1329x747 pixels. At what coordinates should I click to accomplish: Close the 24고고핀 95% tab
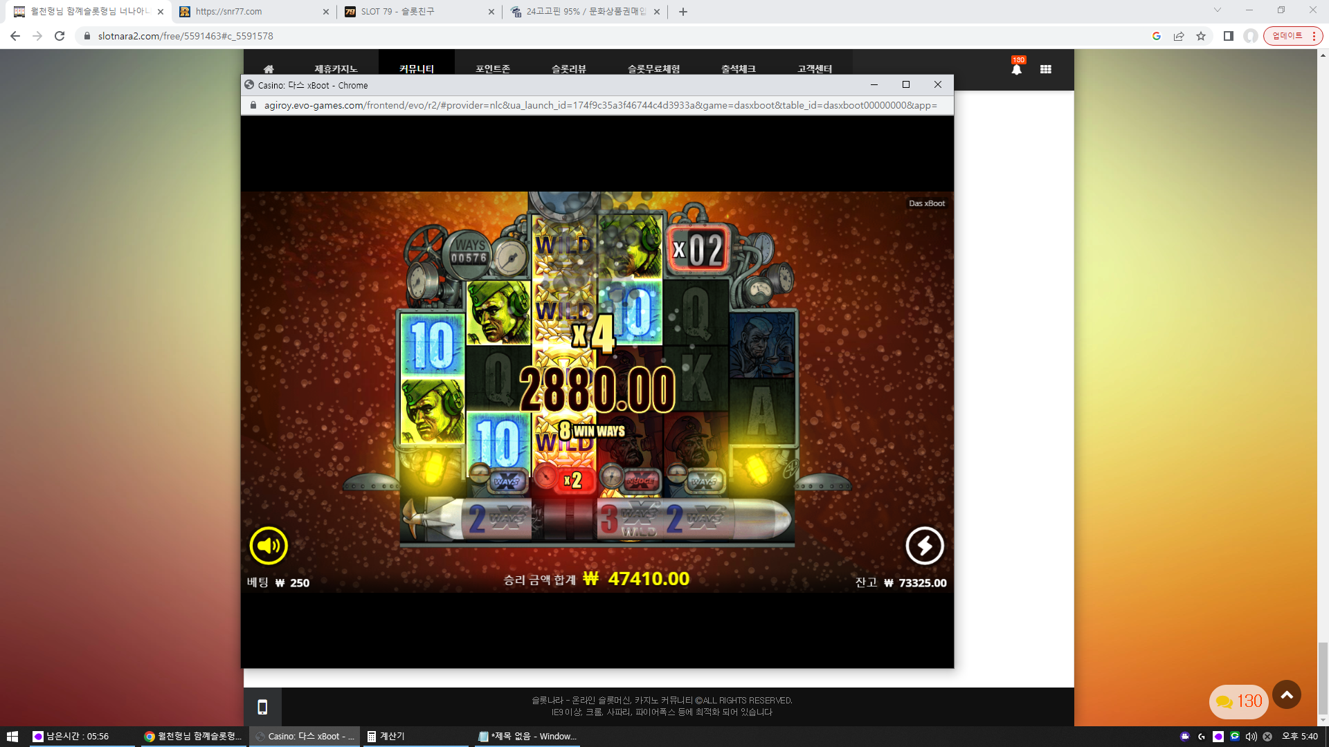pyautogui.click(x=657, y=12)
